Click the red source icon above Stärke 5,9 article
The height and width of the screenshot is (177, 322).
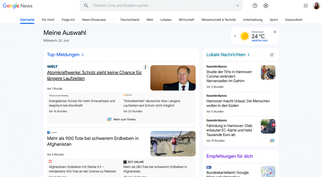50,161
